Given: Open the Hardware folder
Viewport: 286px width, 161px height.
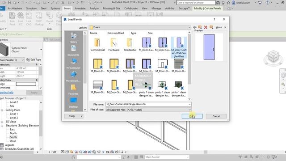Looking at the screenshot, I should (x=114, y=45).
